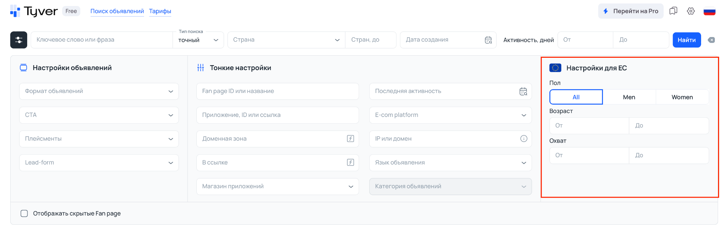Select Men gender option
The width and height of the screenshot is (723, 230).
click(629, 97)
